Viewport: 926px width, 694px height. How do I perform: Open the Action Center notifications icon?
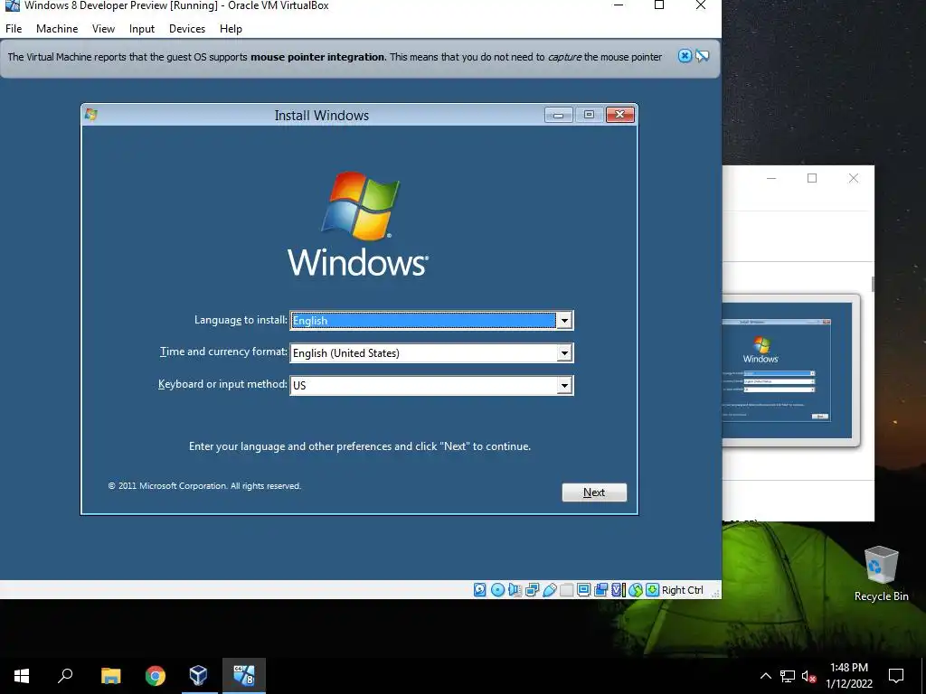coord(896,676)
